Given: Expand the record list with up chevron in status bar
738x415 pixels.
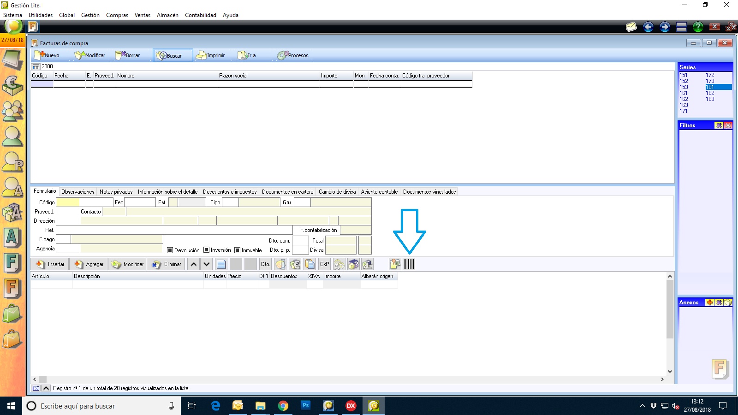Looking at the screenshot, I should point(46,388).
